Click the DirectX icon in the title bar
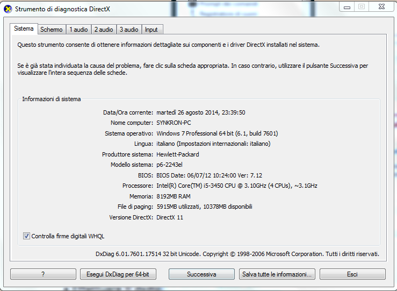 [8, 9]
